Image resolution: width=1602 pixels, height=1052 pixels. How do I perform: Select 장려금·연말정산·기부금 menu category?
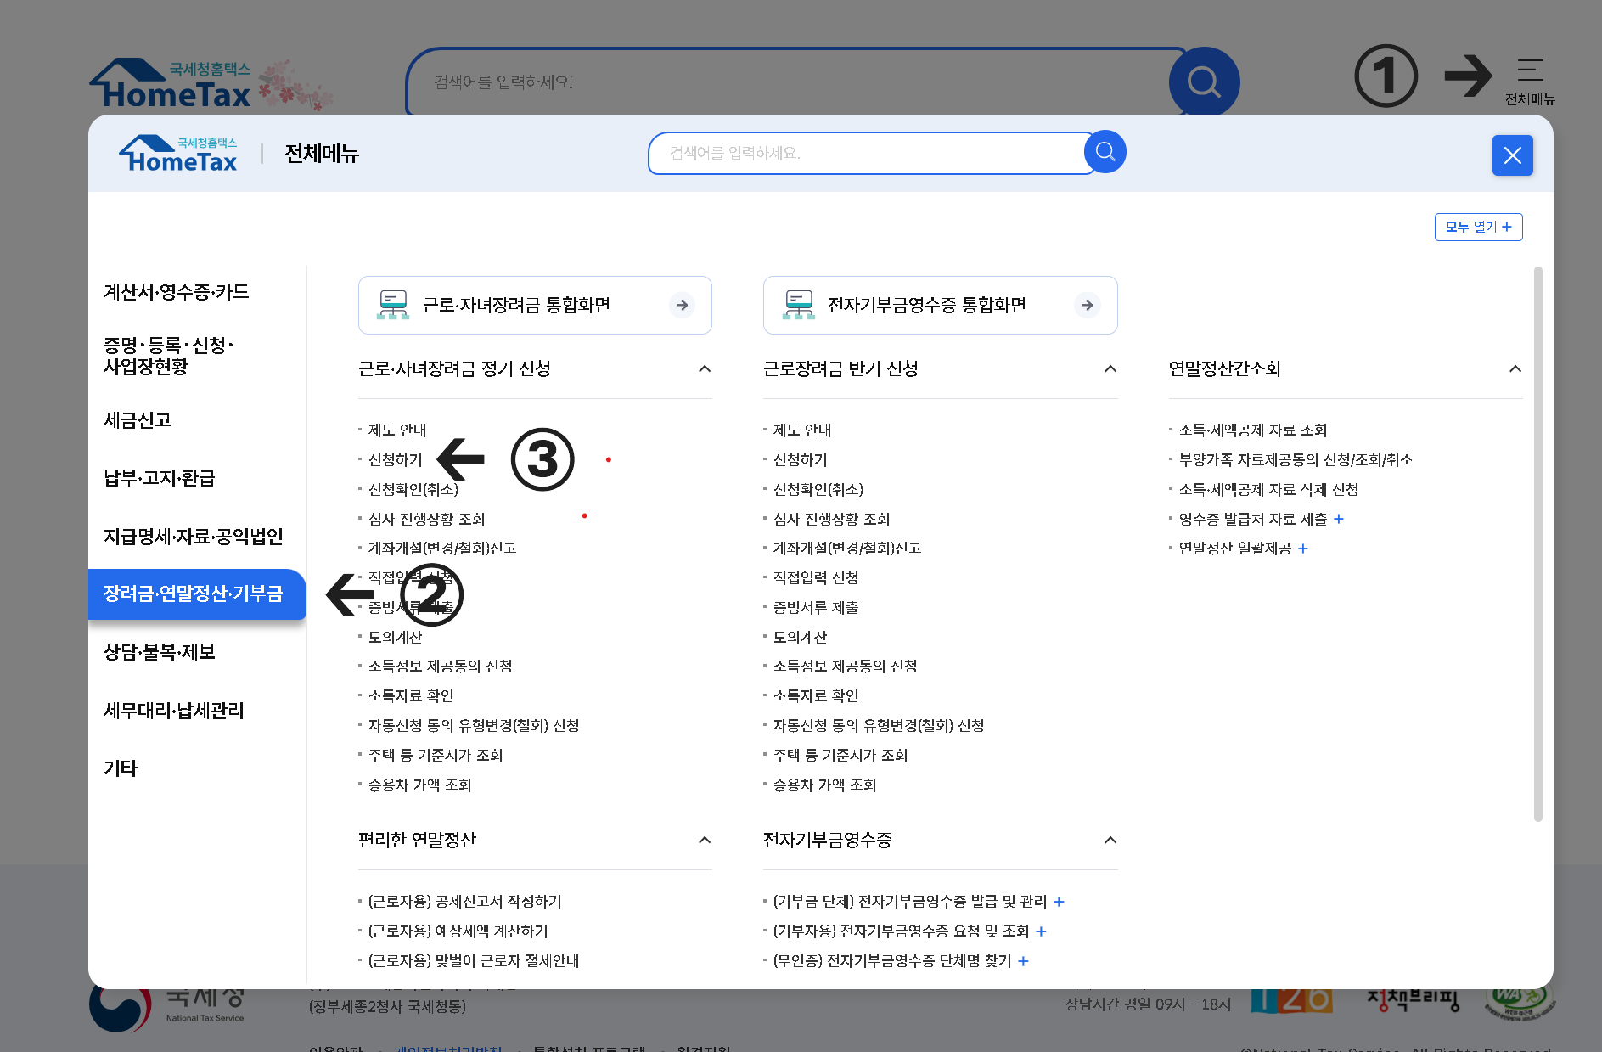click(x=197, y=594)
